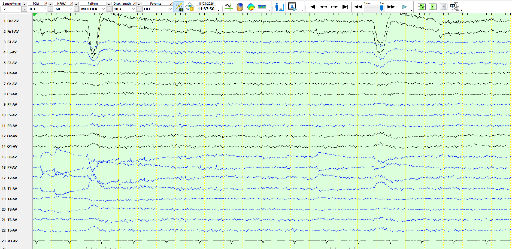
Task: Decrease sensitivity with the Sens down arrow
Action: (x=24, y=9)
